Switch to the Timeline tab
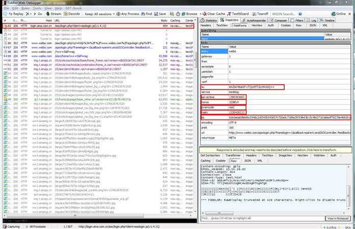The image size is (355, 229). pos(327,20)
